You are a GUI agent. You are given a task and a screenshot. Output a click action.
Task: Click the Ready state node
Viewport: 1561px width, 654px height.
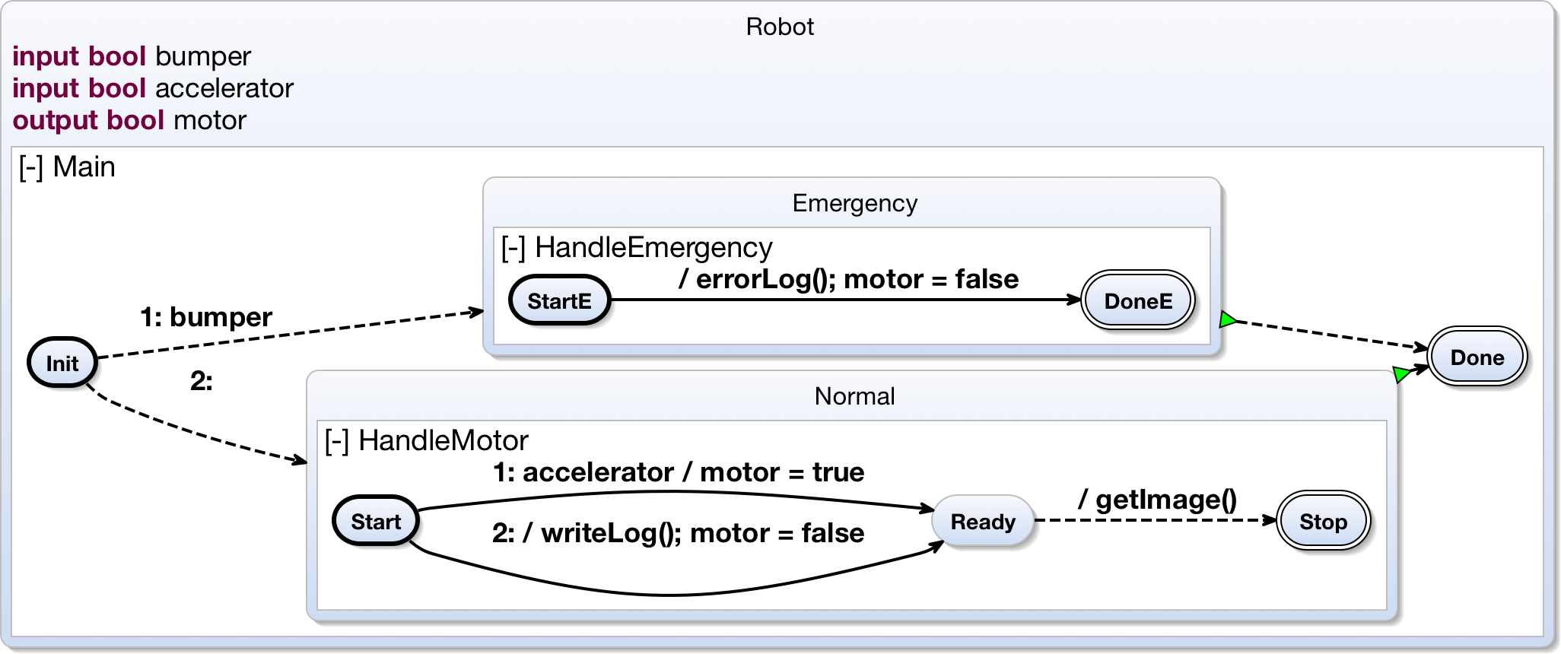(x=983, y=522)
